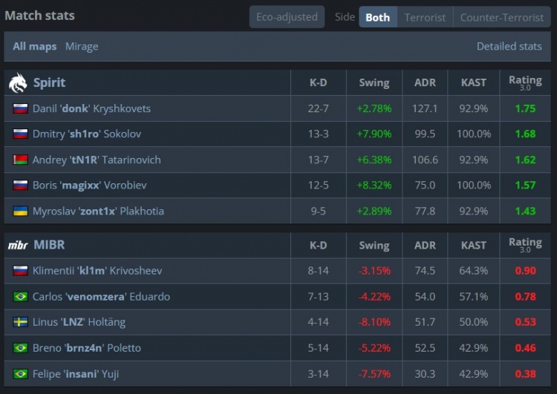Image resolution: width=557 pixels, height=394 pixels.
Task: Switch to the Mirage map tab
Action: (82, 47)
